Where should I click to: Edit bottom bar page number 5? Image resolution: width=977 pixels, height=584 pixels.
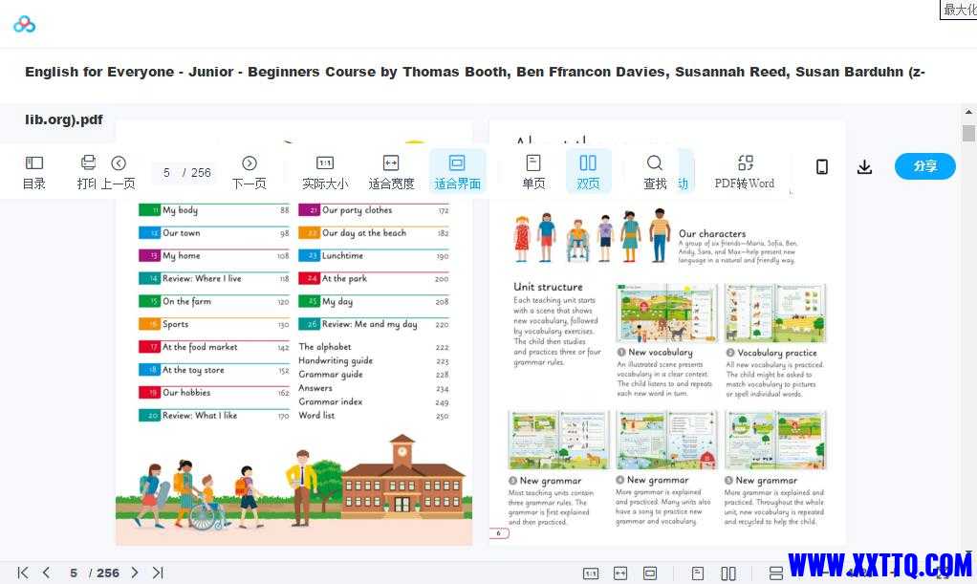point(74,573)
